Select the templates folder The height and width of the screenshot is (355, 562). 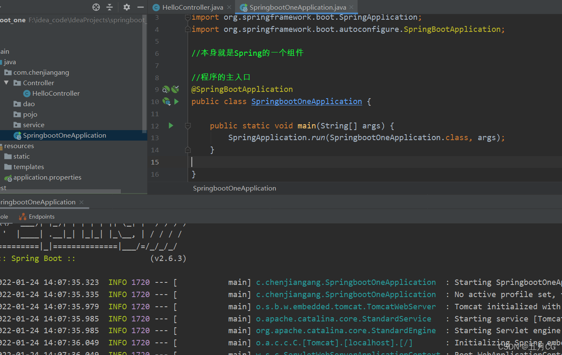29,167
